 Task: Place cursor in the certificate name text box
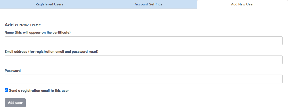click(143, 41)
